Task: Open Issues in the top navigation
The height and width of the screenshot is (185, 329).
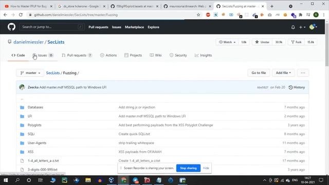Action: pos(117,27)
